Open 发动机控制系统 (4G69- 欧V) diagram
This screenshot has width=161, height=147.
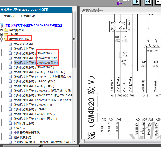pyautogui.click(x=34, y=114)
